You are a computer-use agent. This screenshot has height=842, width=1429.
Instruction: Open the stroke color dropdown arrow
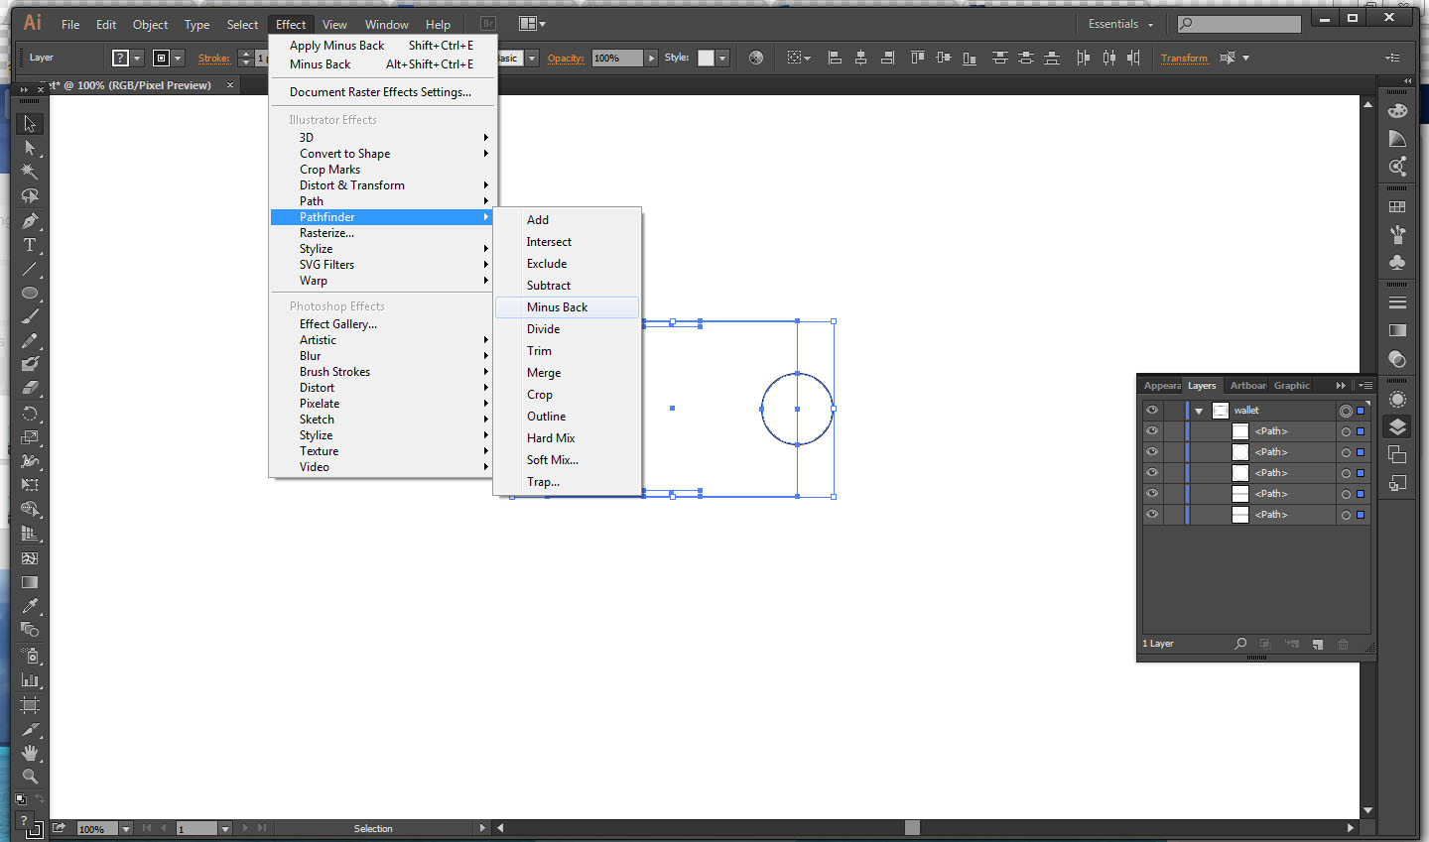click(178, 58)
